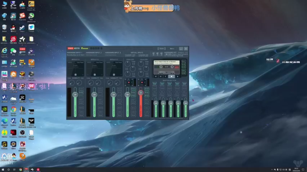Screen dimensions: 307x172
Task: Stop the cassette recorder playback
Action: click(x=172, y=76)
